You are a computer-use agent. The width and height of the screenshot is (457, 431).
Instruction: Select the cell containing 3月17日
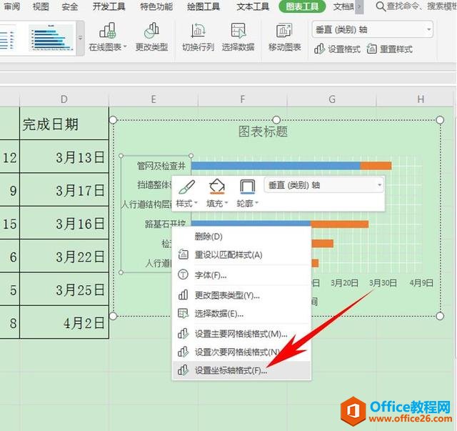(x=64, y=190)
